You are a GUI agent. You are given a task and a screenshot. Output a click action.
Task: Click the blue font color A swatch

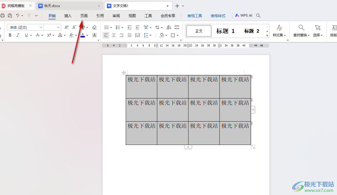pos(83,35)
